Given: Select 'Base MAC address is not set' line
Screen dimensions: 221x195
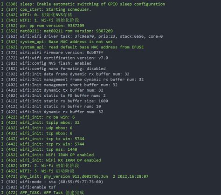Looking at the screenshot, I should 57,42.
